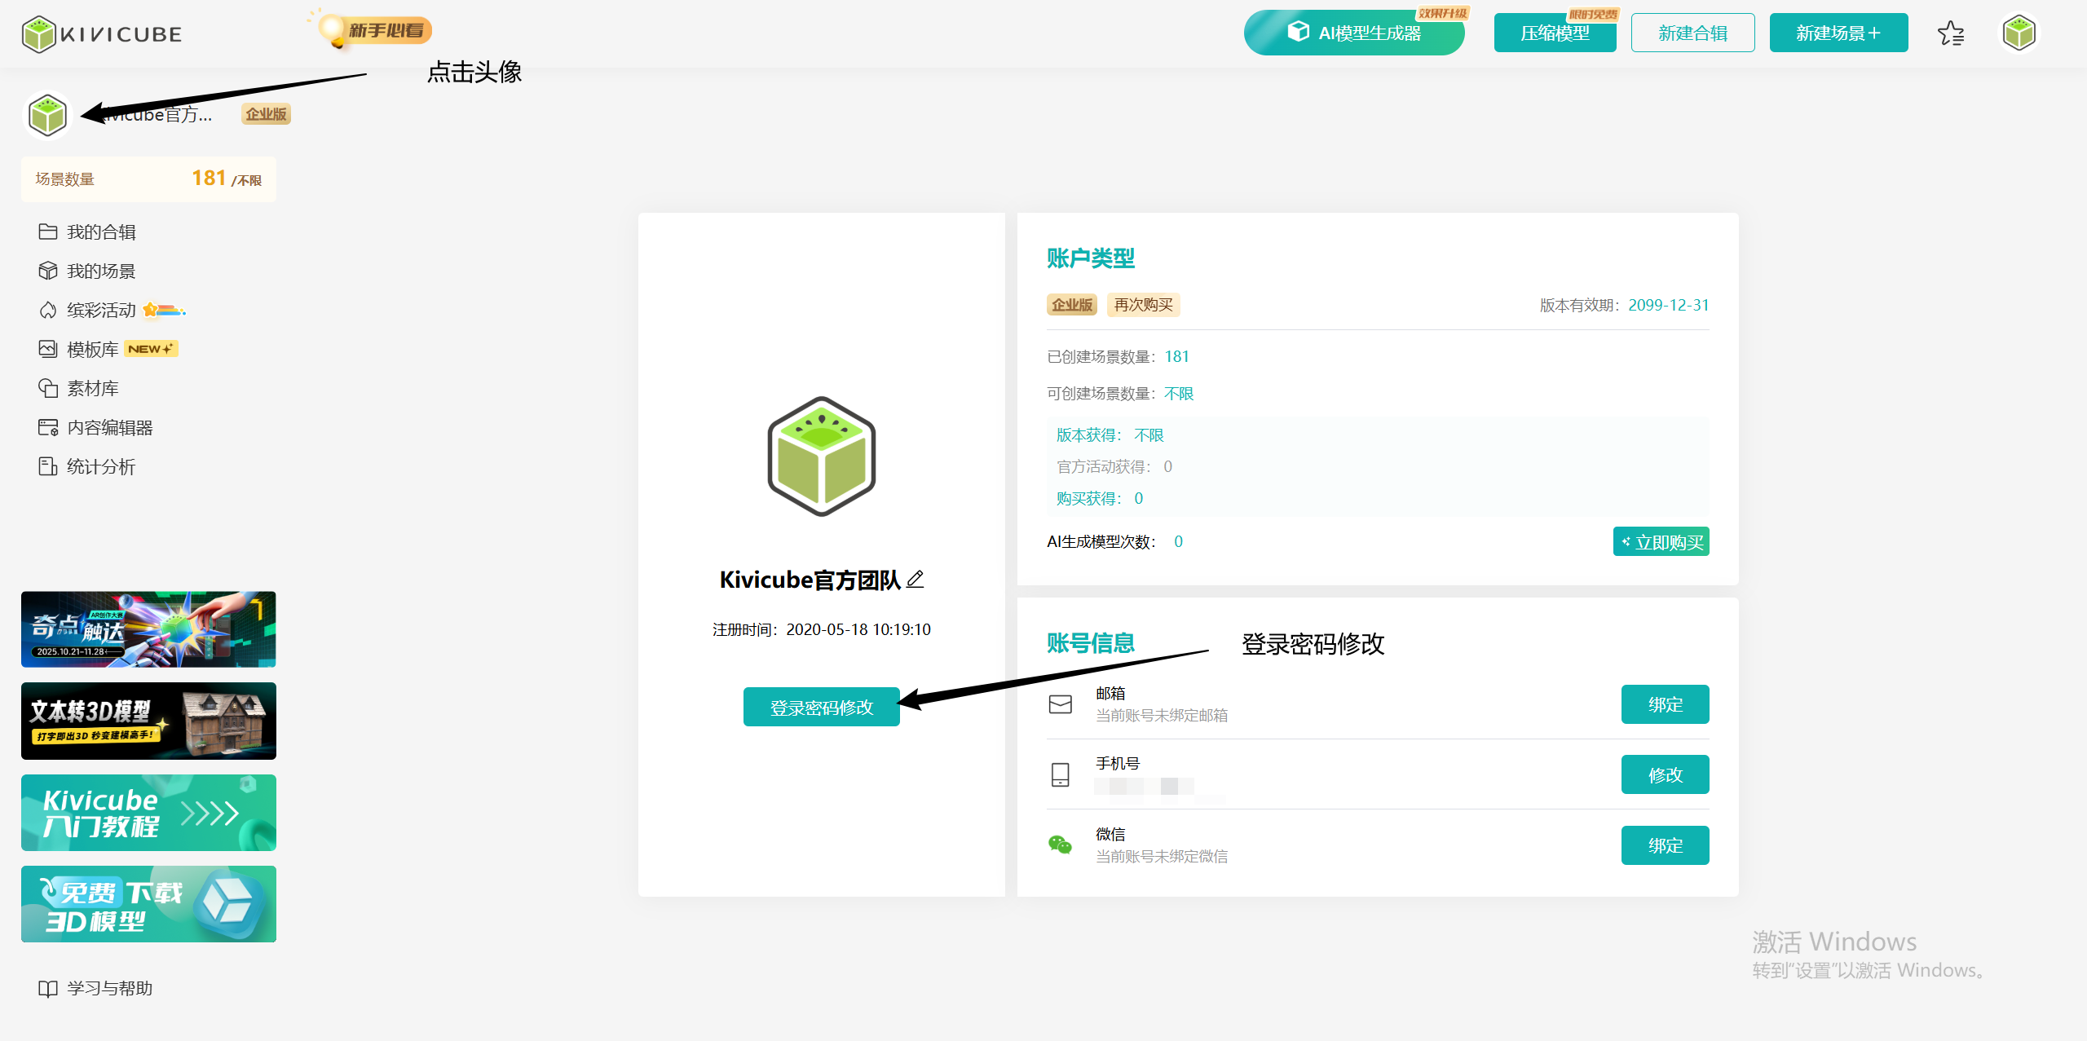Click the WeChat icon in account info

tap(1060, 845)
